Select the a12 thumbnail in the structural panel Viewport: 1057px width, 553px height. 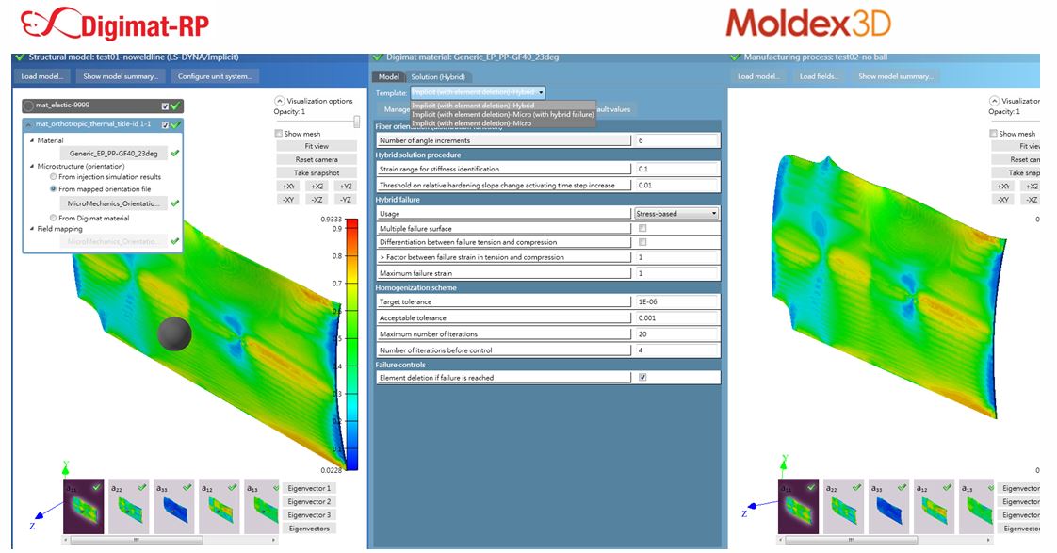220,507
